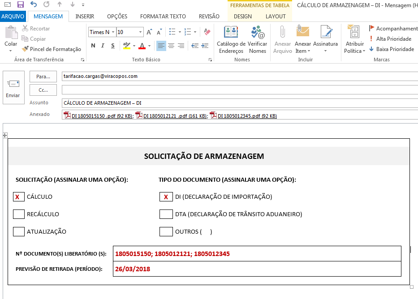Open attachment DI 1805012345.pdf
Image resolution: width=418 pixels, height=299 pixels.
tap(243, 115)
